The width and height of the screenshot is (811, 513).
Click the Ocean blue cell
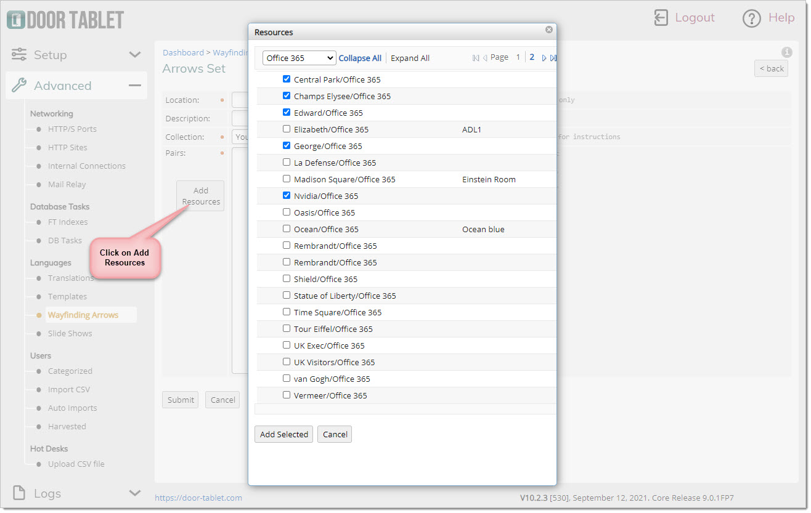[483, 229]
